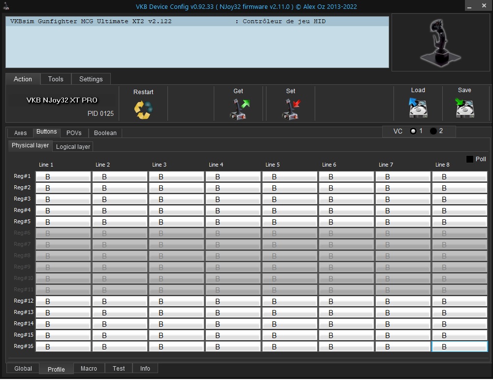This screenshot has height=380, width=493.
Task: Click the joystick device image
Action: click(x=441, y=42)
